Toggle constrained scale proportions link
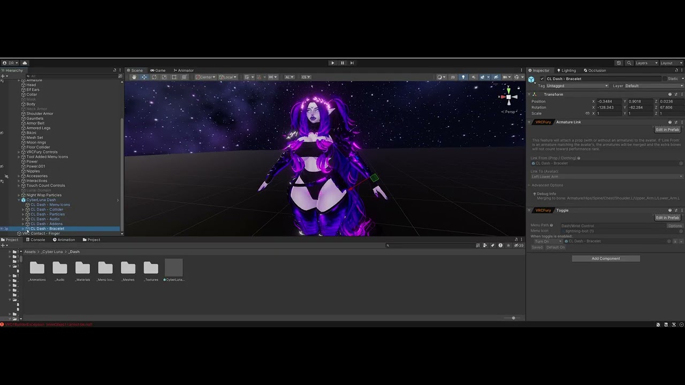685x385 pixels. [588, 113]
